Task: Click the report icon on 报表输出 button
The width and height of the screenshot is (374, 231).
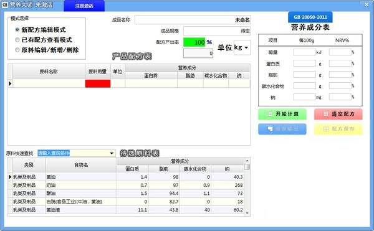Action: (270, 129)
